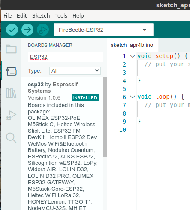Collapse the loop() function fold arrow
The width and height of the screenshot is (190, 210).
(x=133, y=97)
